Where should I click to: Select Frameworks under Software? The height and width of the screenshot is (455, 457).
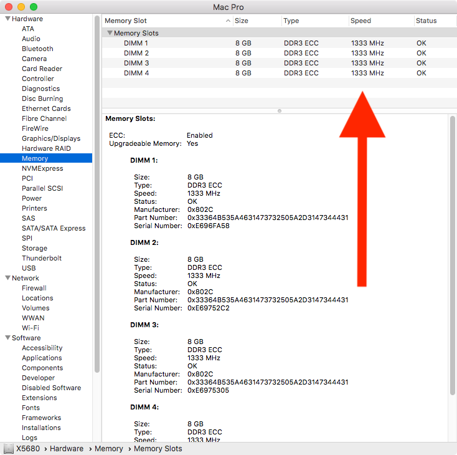tap(42, 418)
